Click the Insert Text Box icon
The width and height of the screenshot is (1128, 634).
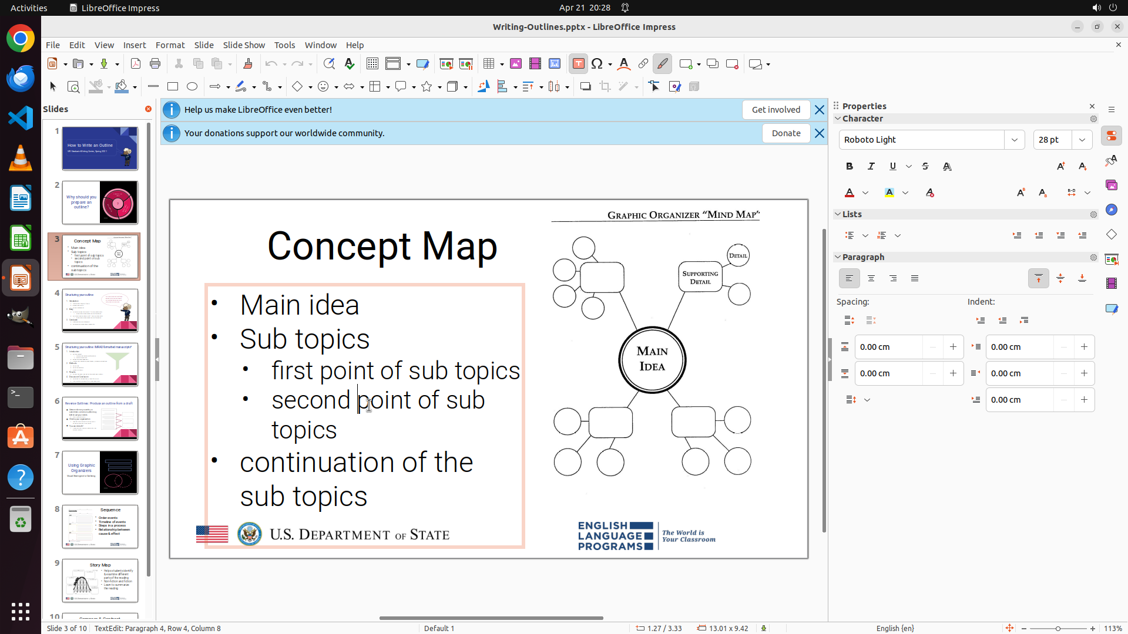pos(578,64)
